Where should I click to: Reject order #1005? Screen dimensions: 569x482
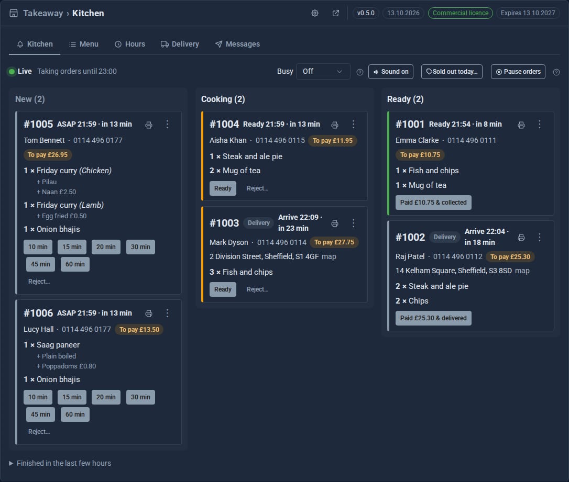coord(39,282)
